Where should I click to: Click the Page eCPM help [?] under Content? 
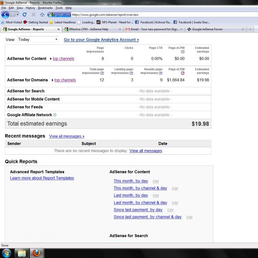[x=182, y=52]
